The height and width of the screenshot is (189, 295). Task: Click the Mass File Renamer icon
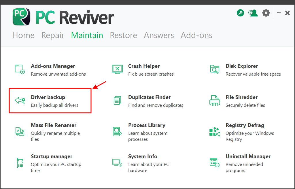click(x=20, y=131)
